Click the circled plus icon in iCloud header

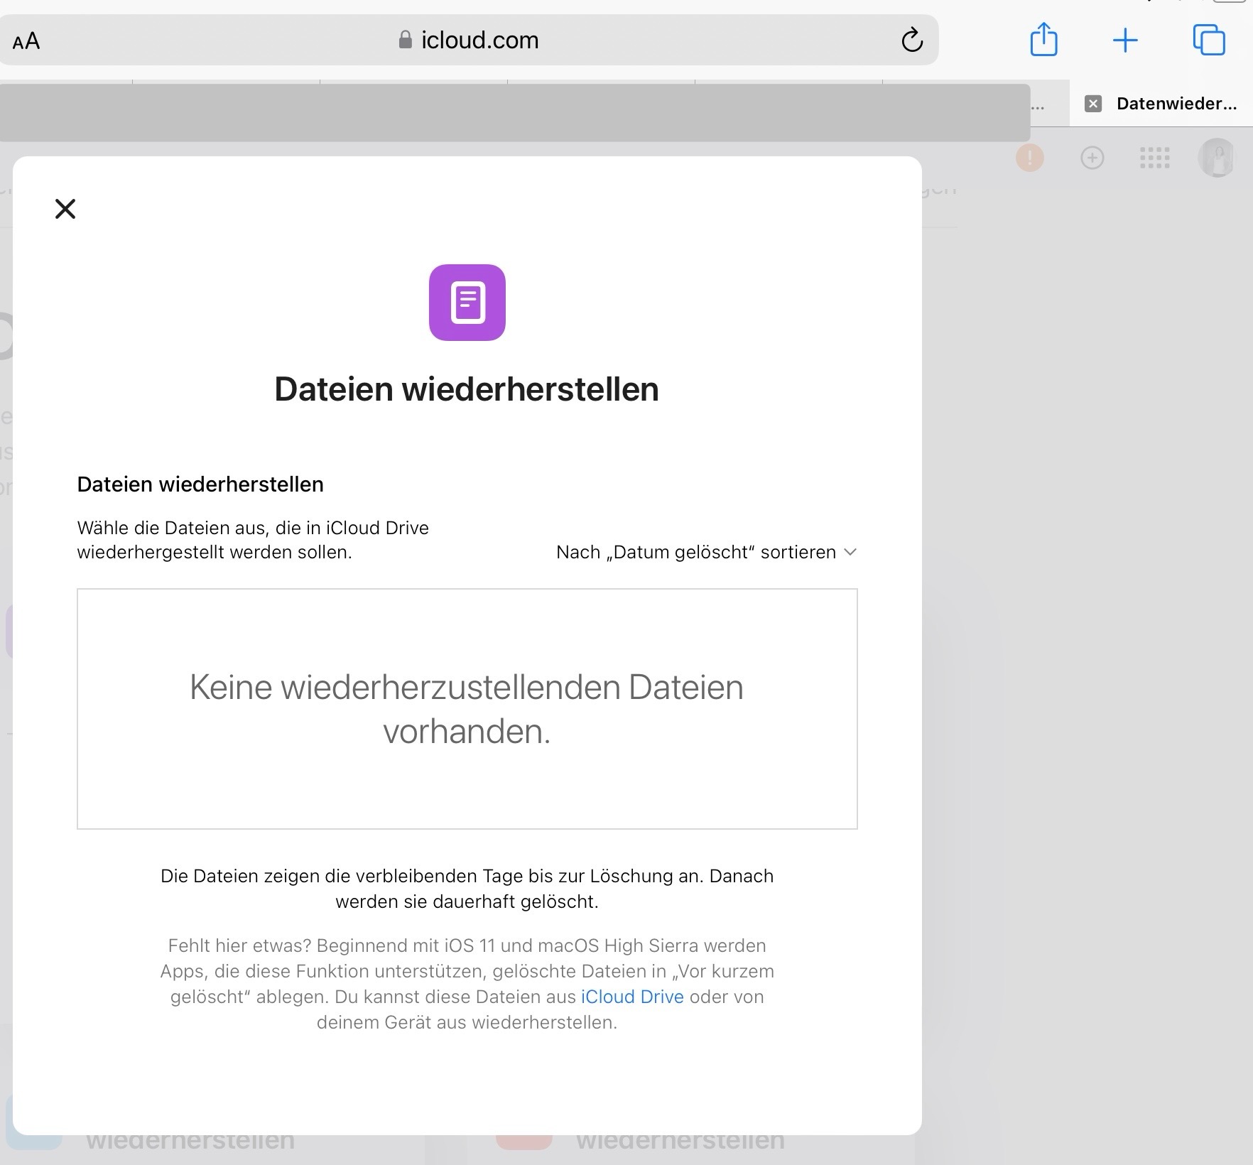click(x=1092, y=158)
